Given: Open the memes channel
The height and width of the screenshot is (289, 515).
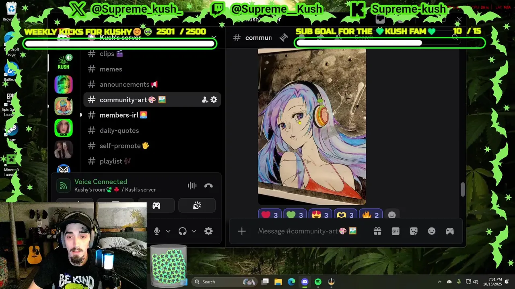Looking at the screenshot, I should [152, 69].
